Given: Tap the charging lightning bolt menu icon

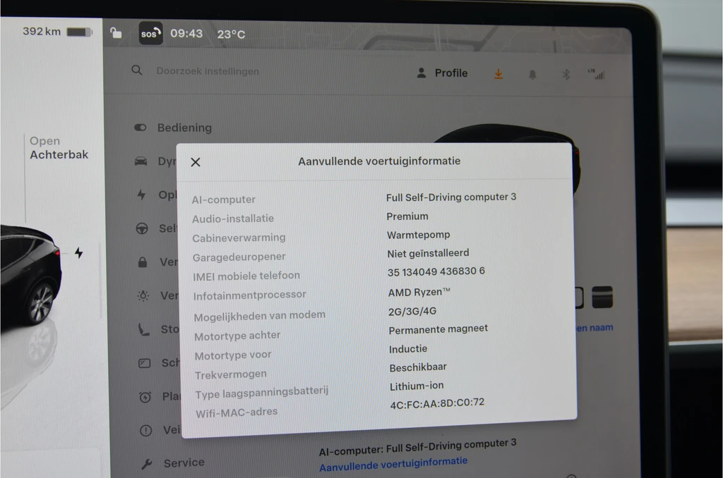Looking at the screenshot, I should (x=141, y=195).
